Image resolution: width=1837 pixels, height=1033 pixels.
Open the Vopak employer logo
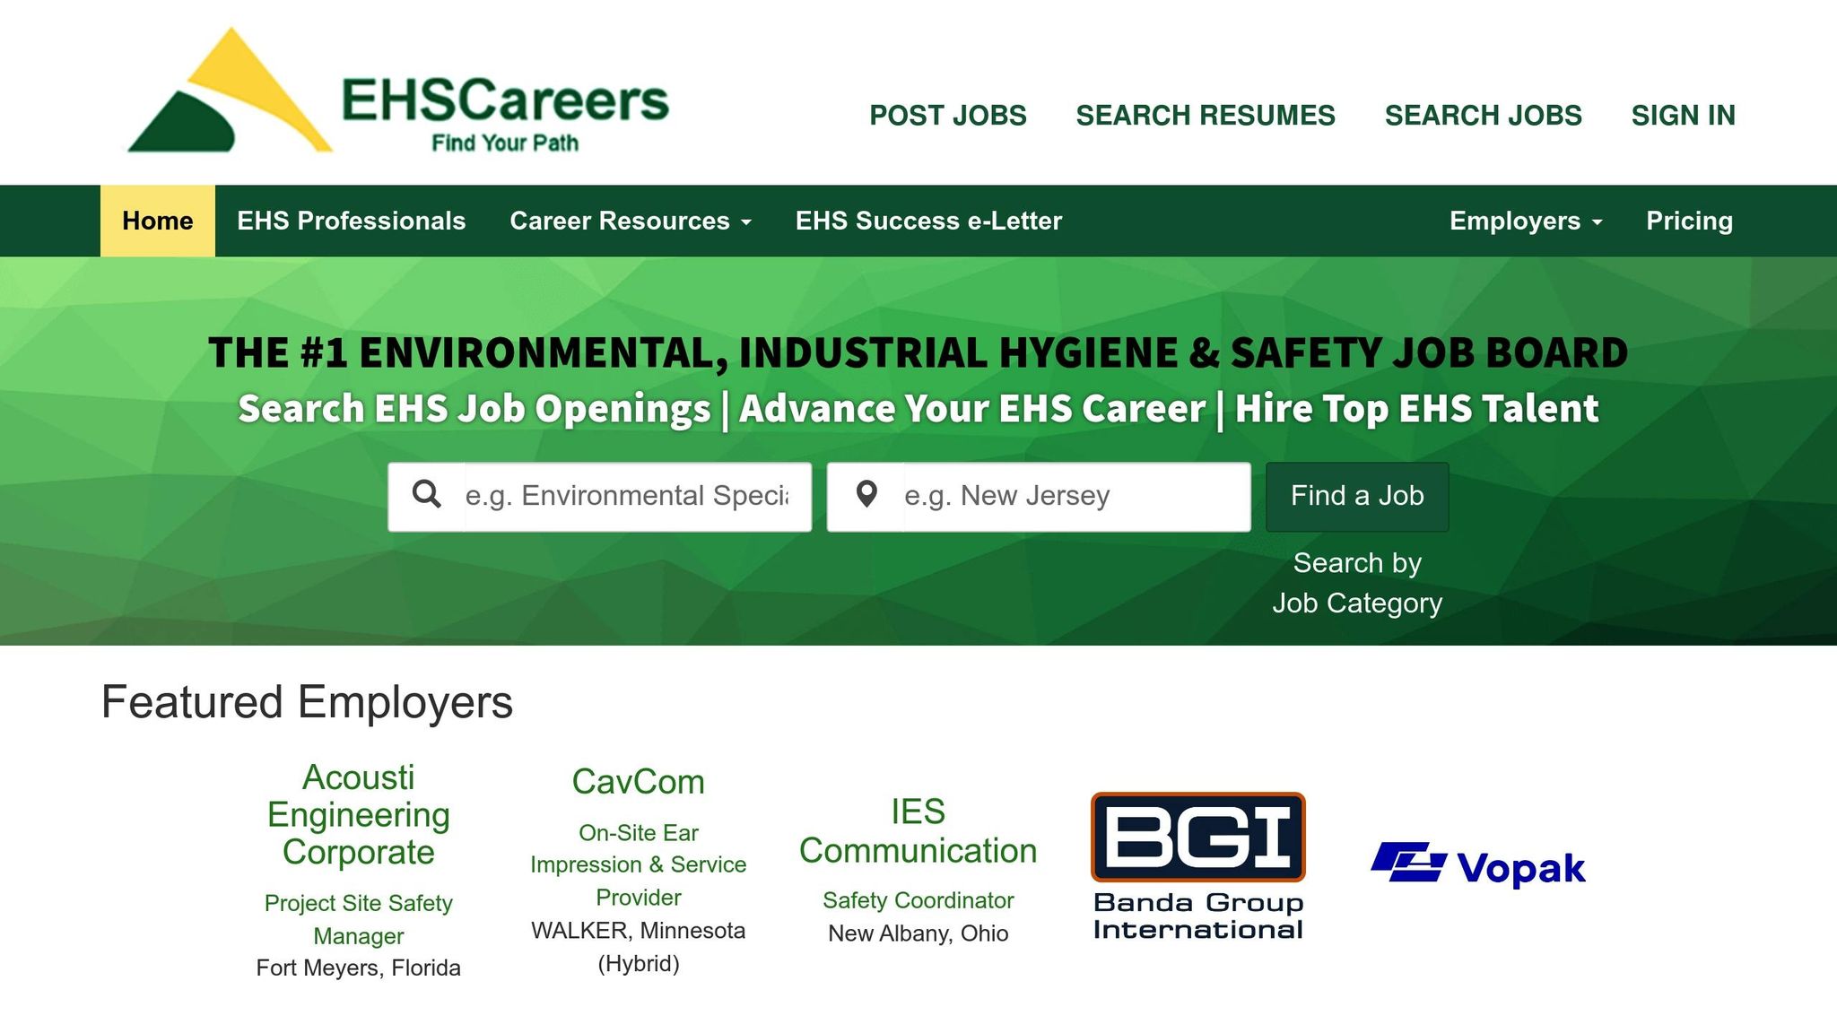[x=1477, y=865]
